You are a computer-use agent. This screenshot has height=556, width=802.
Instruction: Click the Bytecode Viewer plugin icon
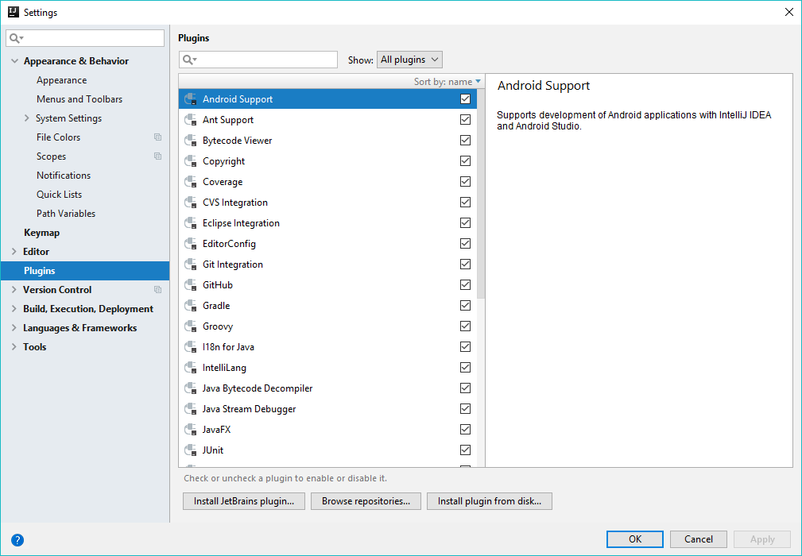click(x=190, y=141)
